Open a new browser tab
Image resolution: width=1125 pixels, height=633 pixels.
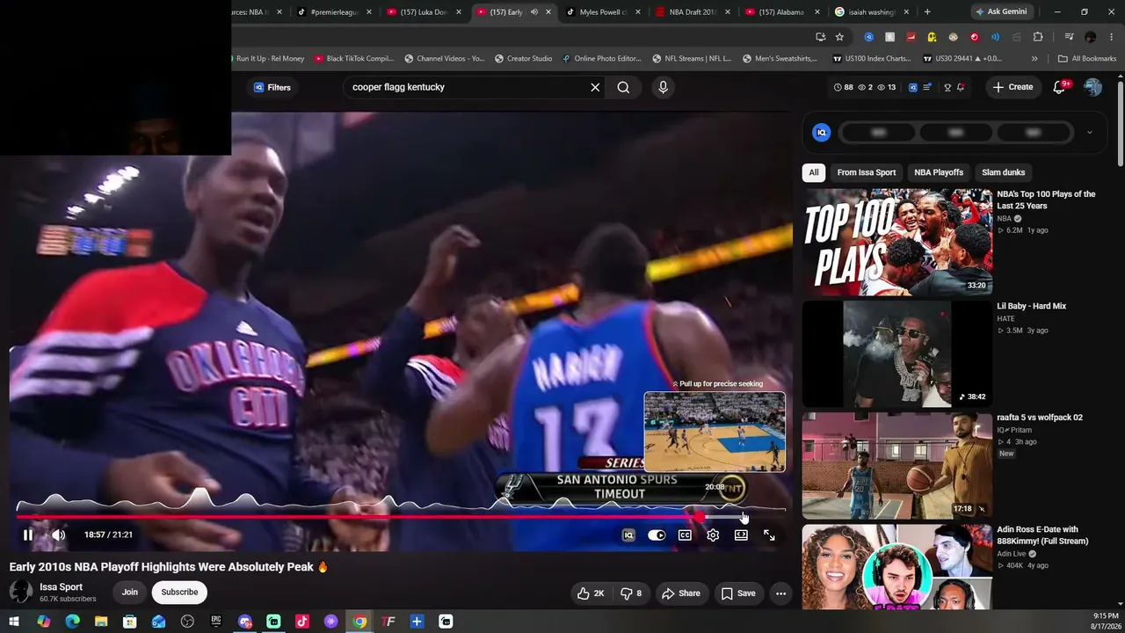927,12
